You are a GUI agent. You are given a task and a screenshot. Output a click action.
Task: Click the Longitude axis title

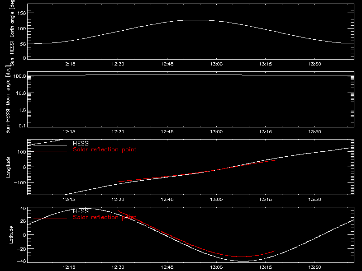point(8,167)
